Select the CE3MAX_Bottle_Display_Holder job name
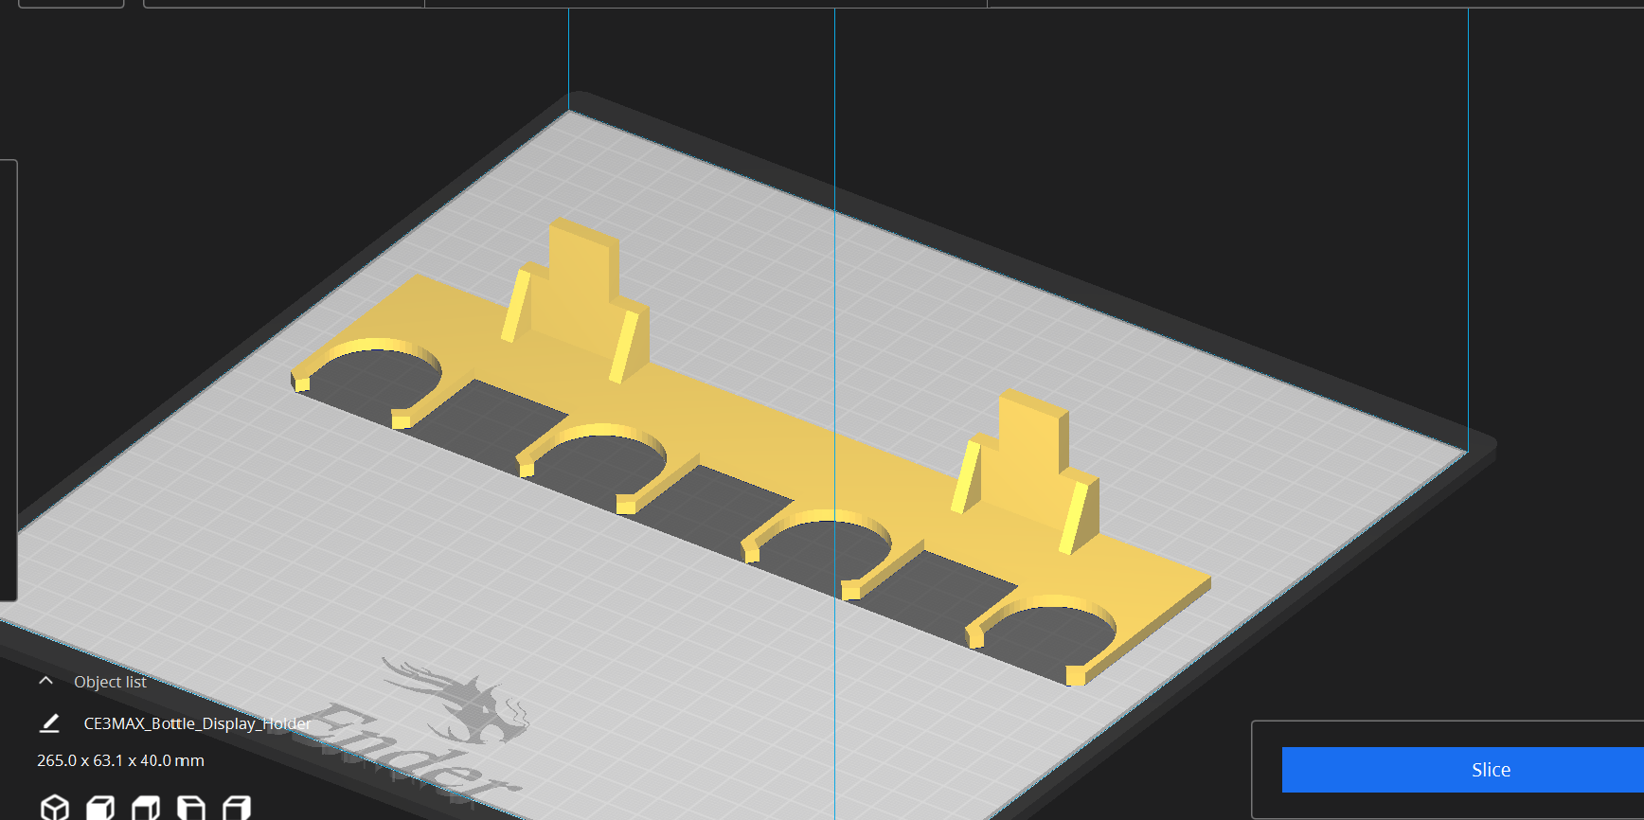This screenshot has width=1644, height=820. [197, 723]
